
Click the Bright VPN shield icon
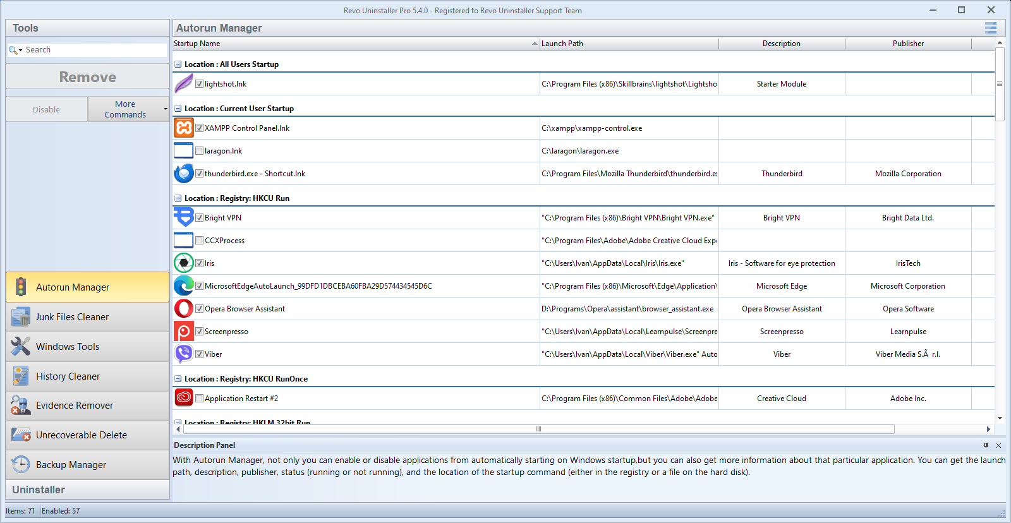point(183,218)
